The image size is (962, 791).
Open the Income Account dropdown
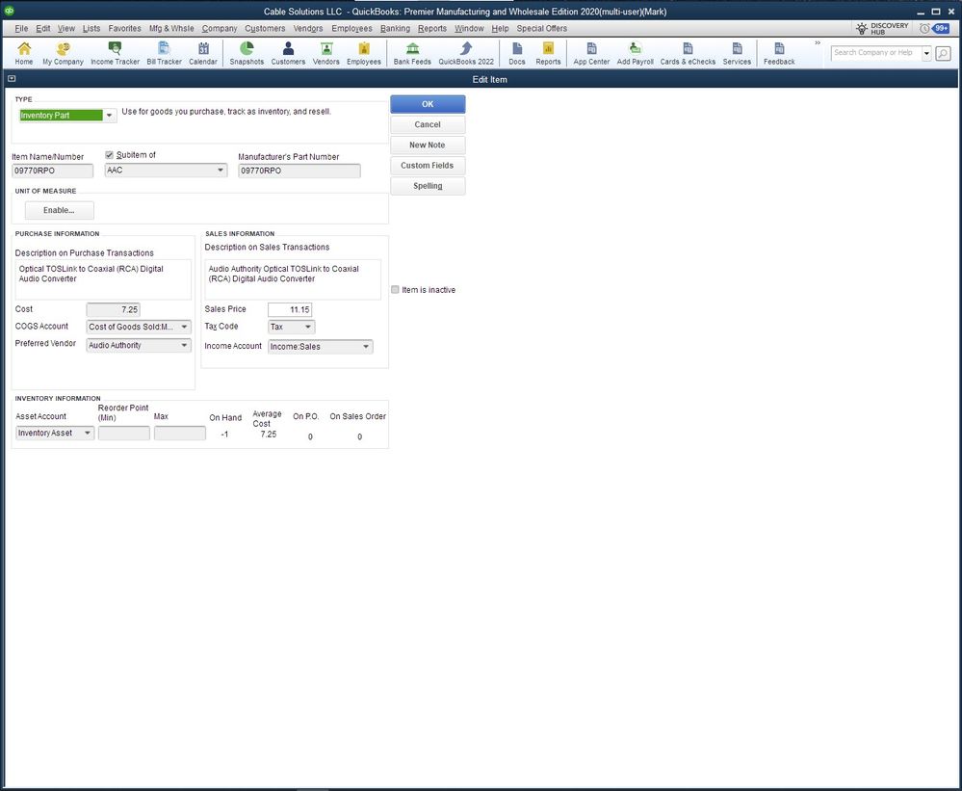[x=366, y=346]
